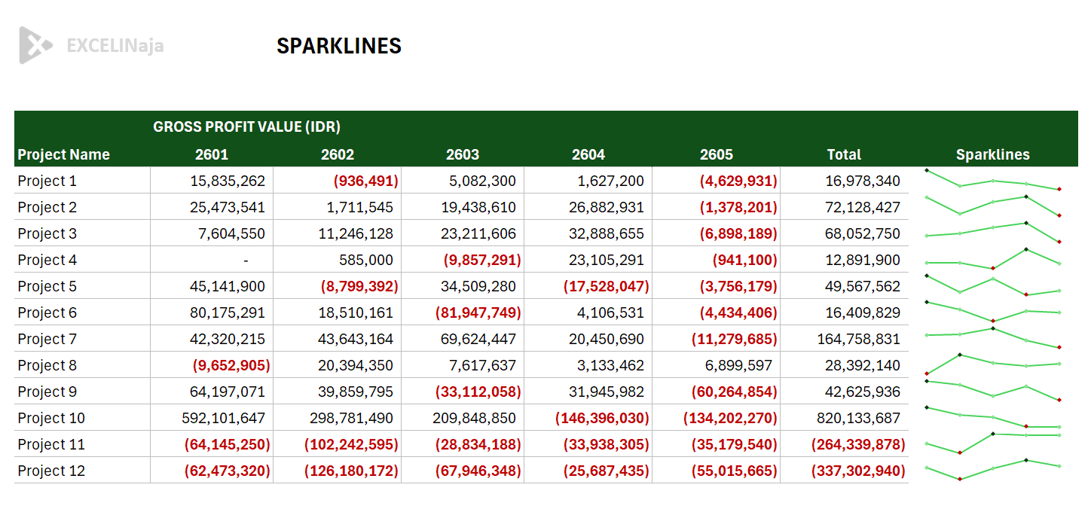Screen dimensions: 1091x509
Task: Click the Project 5 sparkline chart
Action: pos(993,285)
